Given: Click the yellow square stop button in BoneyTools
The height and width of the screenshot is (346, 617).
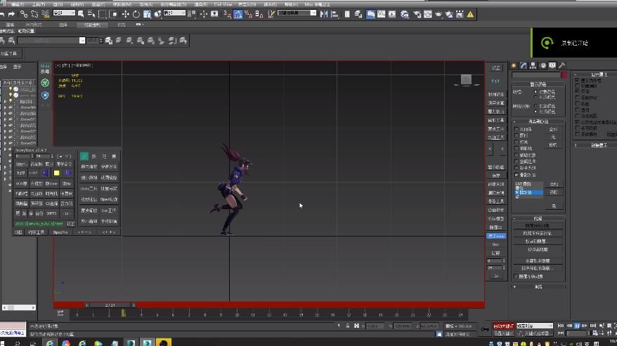Looking at the screenshot, I should coord(57,173).
